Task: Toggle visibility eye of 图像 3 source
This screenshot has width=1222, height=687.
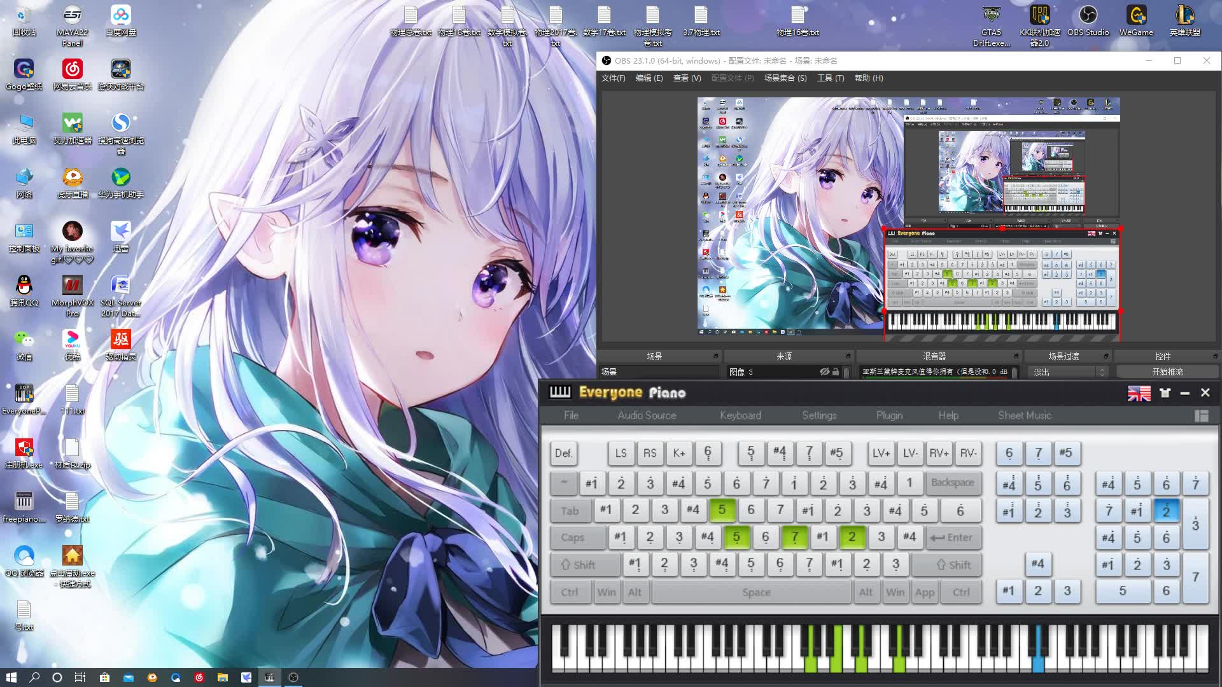Action: tap(824, 371)
